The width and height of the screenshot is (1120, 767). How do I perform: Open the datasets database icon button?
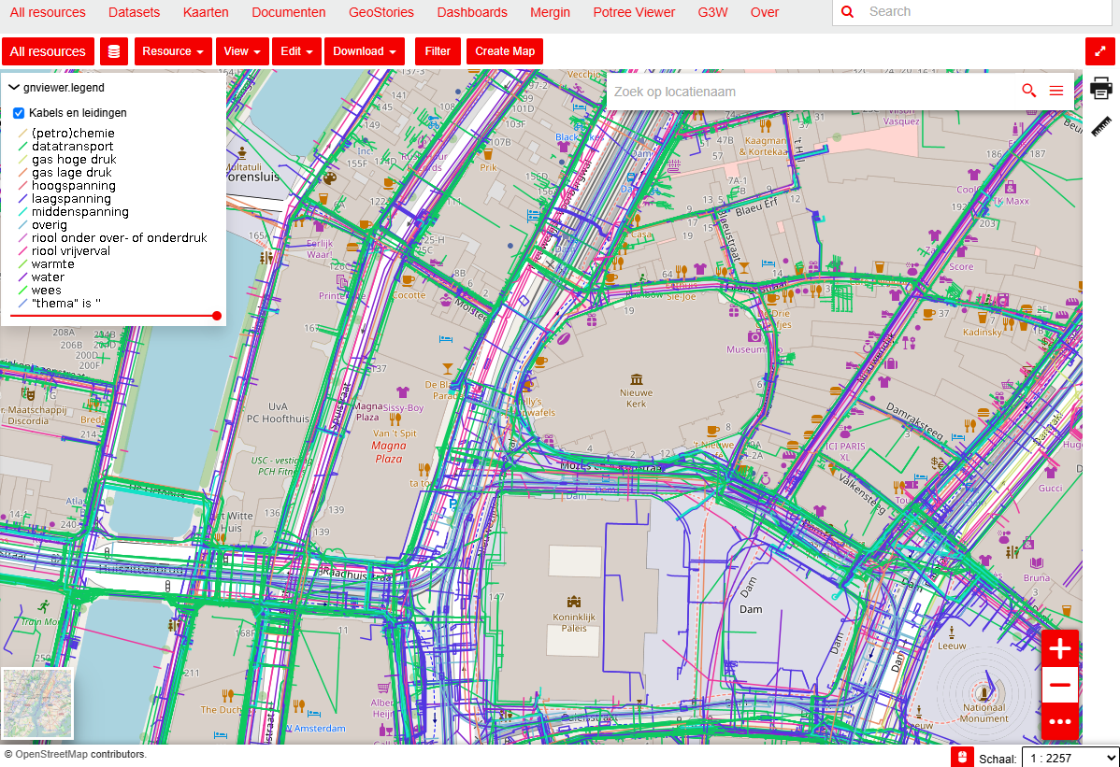[113, 51]
